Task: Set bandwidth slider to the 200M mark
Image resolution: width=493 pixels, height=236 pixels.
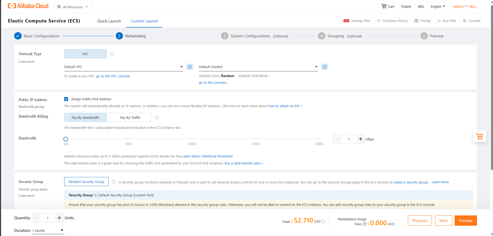Action: pyautogui.click(x=319, y=139)
